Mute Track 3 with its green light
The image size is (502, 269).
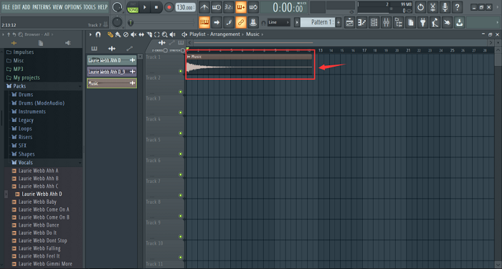point(181,113)
